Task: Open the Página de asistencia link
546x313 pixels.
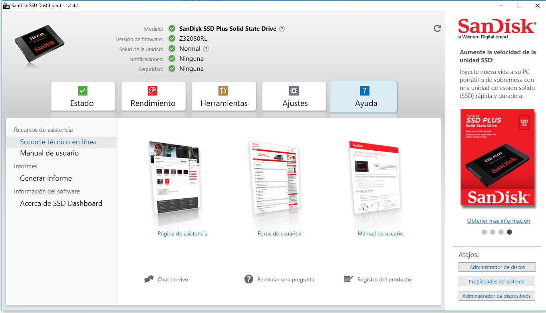Action: (183, 233)
